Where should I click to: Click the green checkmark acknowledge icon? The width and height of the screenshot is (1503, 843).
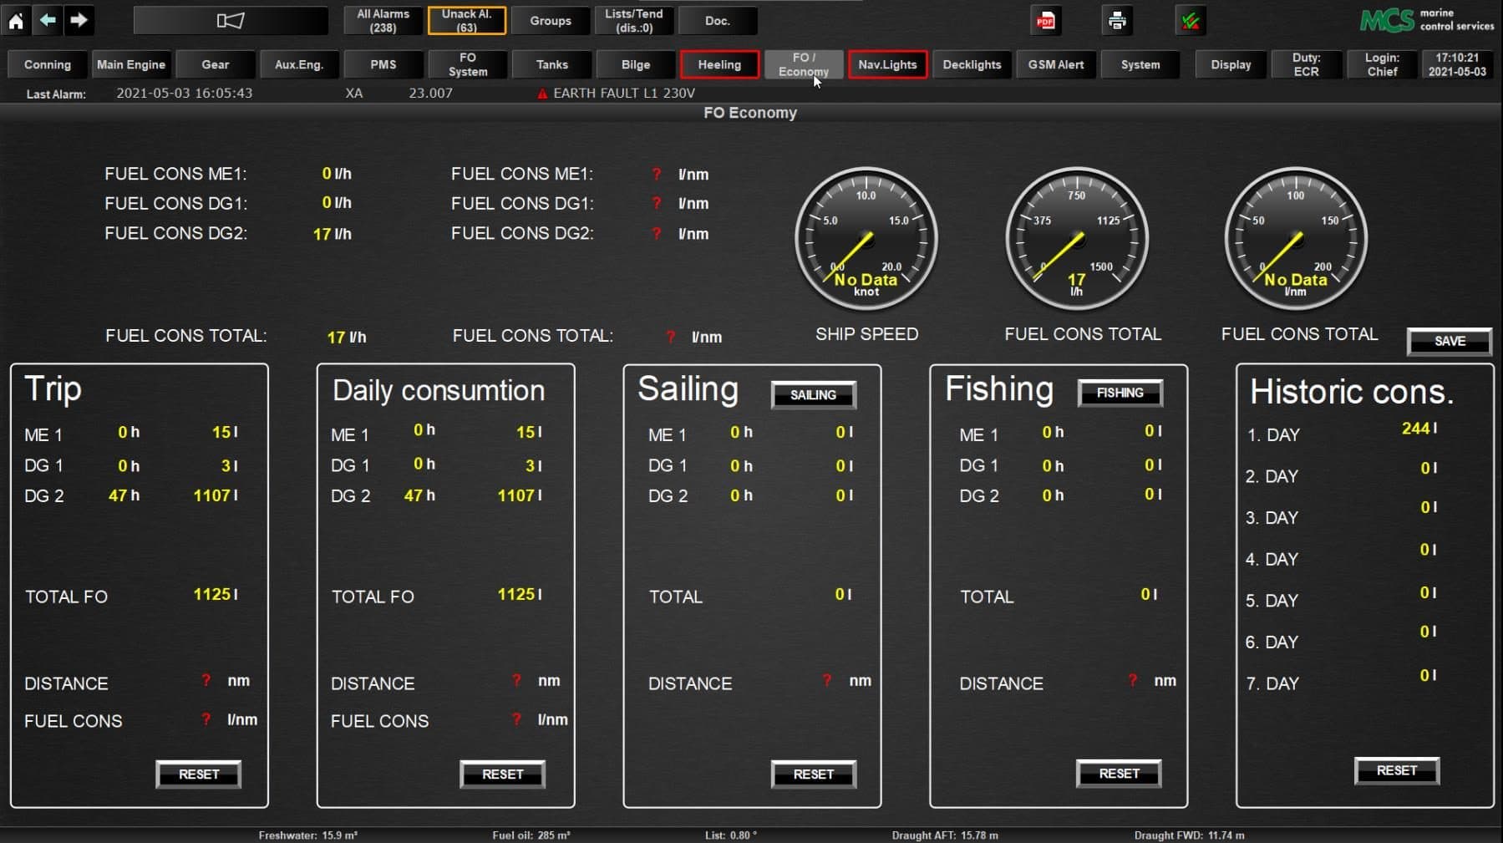[1191, 21]
